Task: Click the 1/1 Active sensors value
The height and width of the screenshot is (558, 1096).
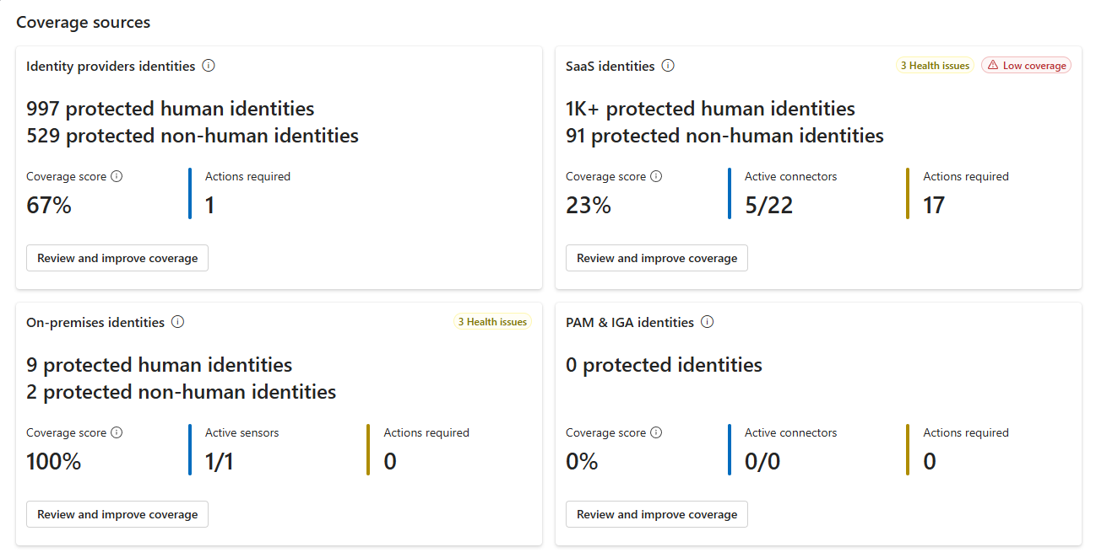Action: [220, 461]
